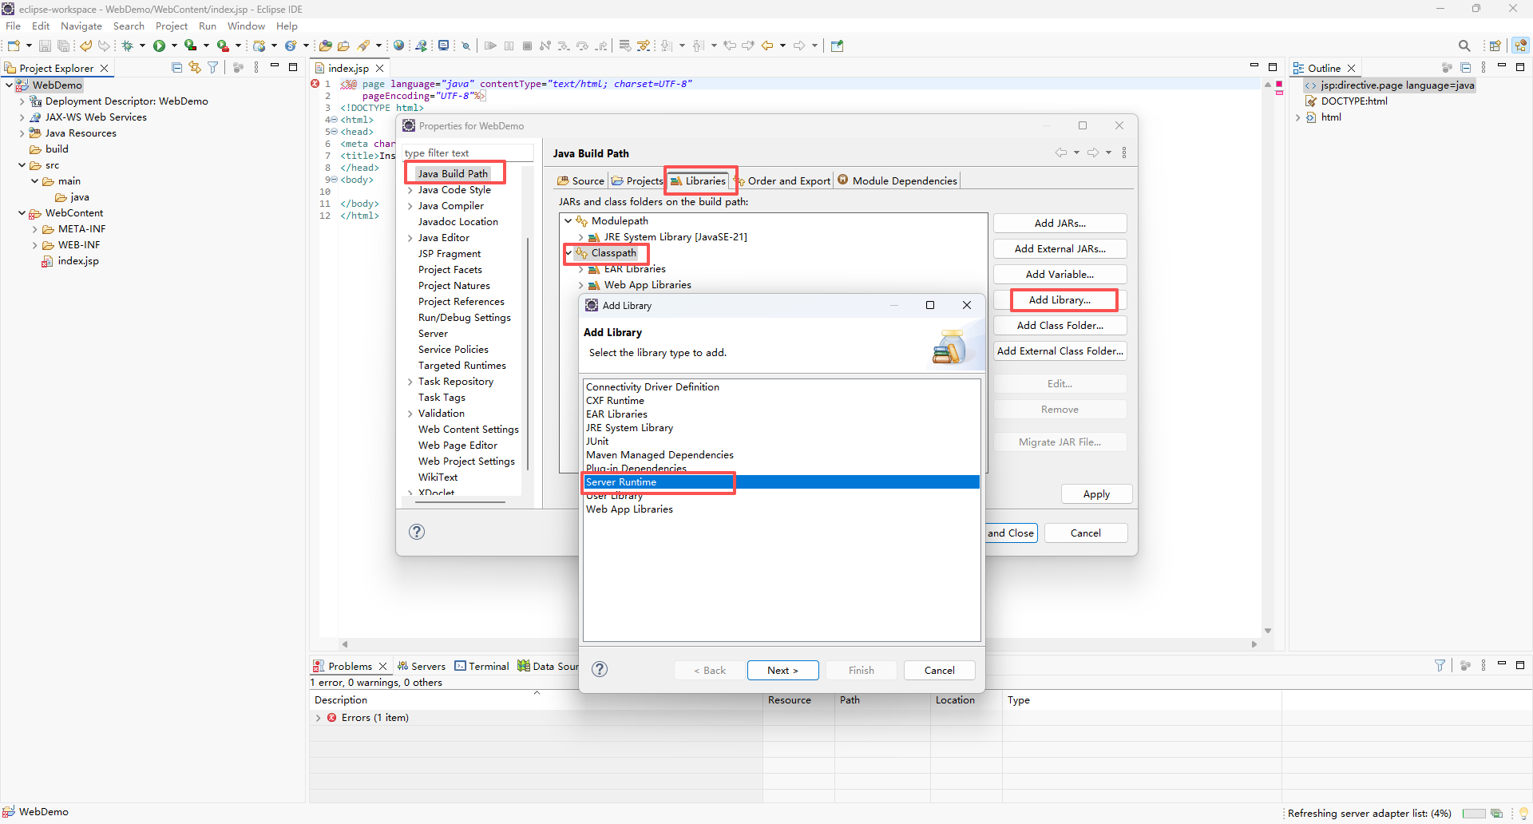Switch to the Source tab
Image resolution: width=1533 pixels, height=824 pixels.
(x=581, y=180)
